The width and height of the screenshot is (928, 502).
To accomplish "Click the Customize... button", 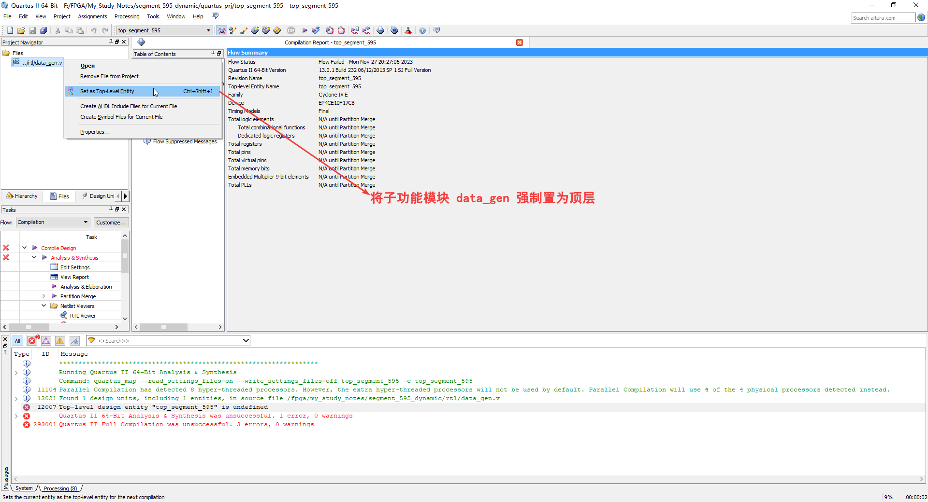I will (x=111, y=222).
